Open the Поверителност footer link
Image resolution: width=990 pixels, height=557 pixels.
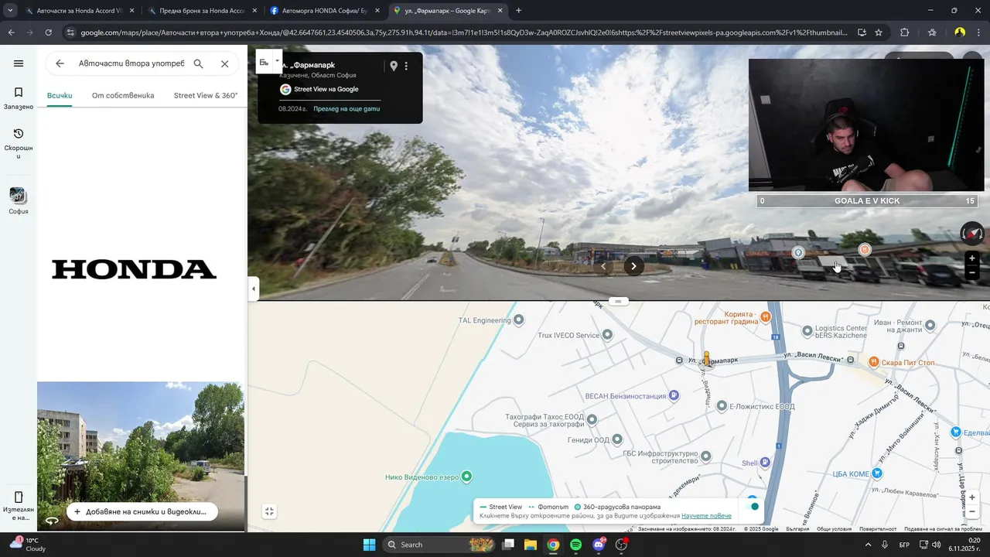[x=878, y=529]
